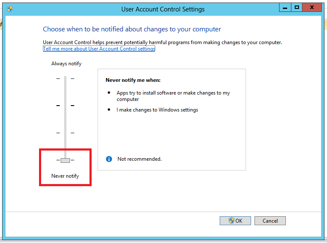Open the Tell me more about UAC settings link
327x243 pixels.
[x=99, y=49]
